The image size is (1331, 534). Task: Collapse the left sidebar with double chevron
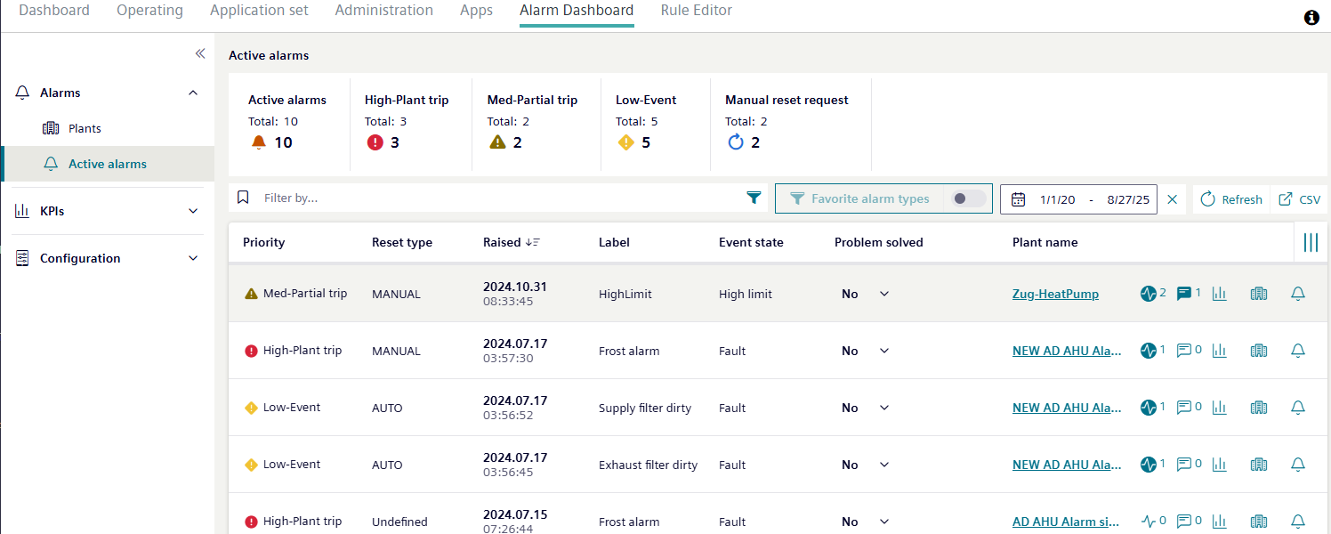coord(200,53)
